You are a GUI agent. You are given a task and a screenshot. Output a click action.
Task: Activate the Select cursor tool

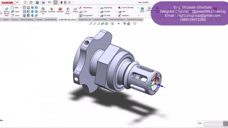[x=55, y=3]
